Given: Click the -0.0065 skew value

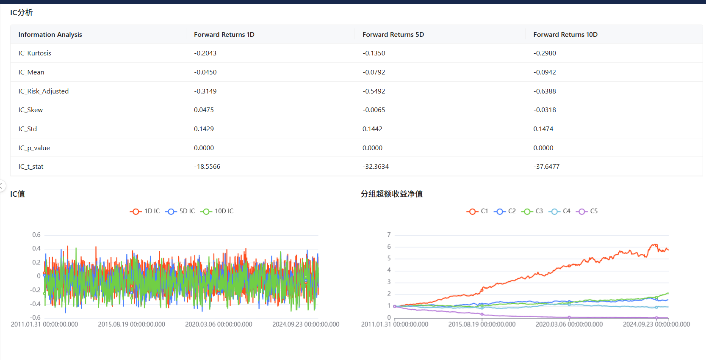Looking at the screenshot, I should [x=374, y=110].
